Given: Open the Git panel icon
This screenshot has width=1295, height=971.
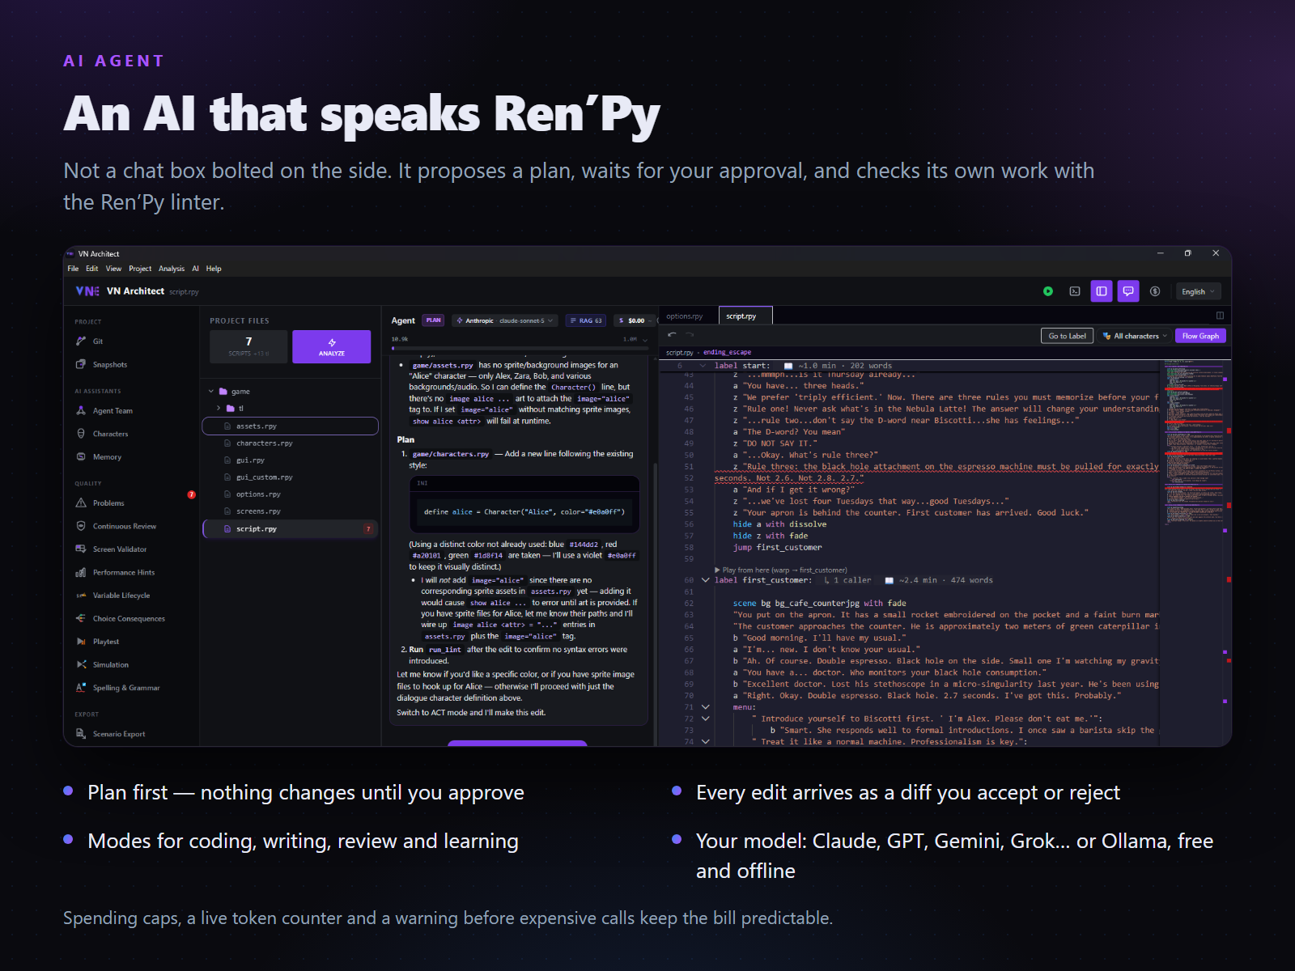Looking at the screenshot, I should pos(81,341).
